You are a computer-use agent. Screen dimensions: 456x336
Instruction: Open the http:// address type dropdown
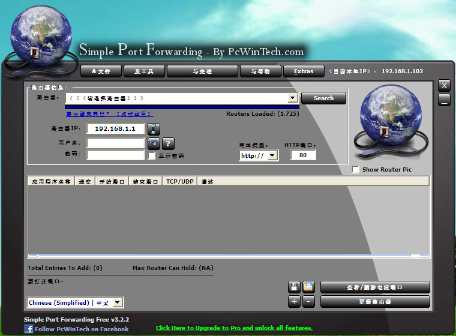coord(272,155)
